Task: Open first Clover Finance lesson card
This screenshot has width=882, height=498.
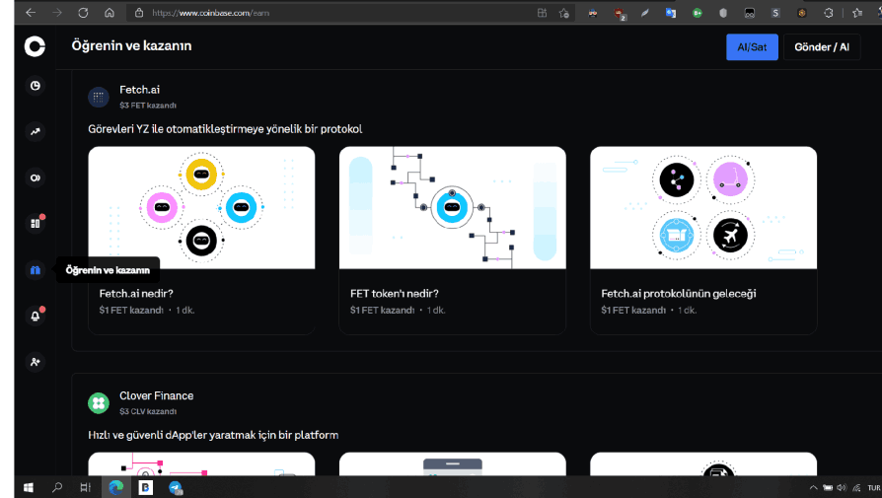Action: pos(201,463)
